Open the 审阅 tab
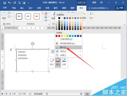This screenshot has width=127, height=96. (x=64, y=8)
